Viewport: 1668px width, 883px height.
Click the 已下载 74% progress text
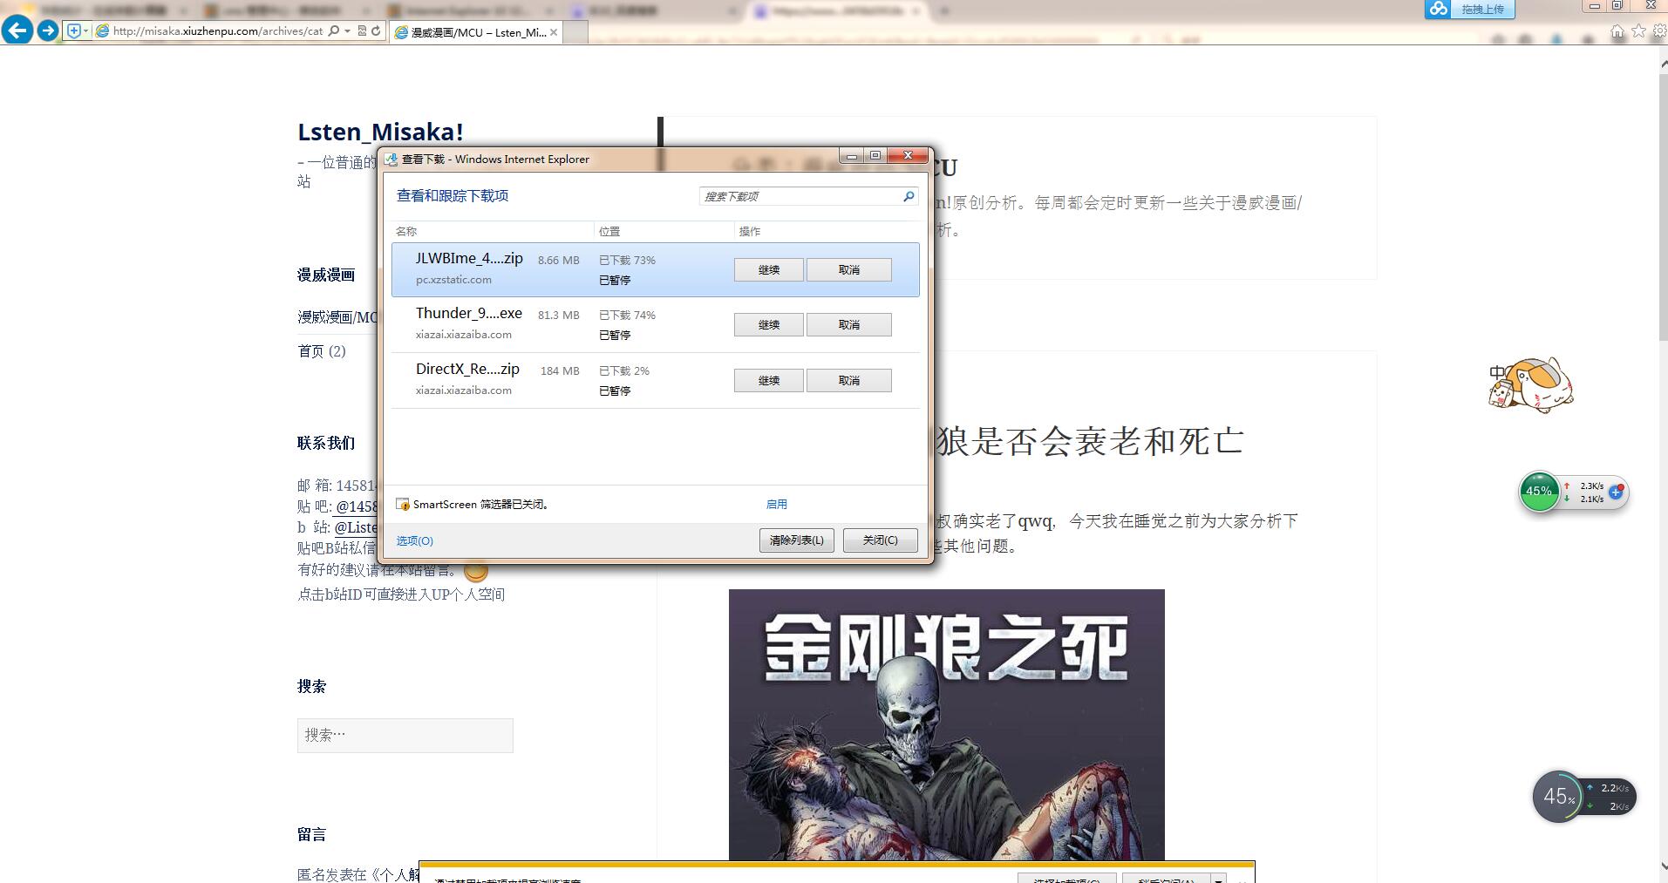pyautogui.click(x=627, y=315)
